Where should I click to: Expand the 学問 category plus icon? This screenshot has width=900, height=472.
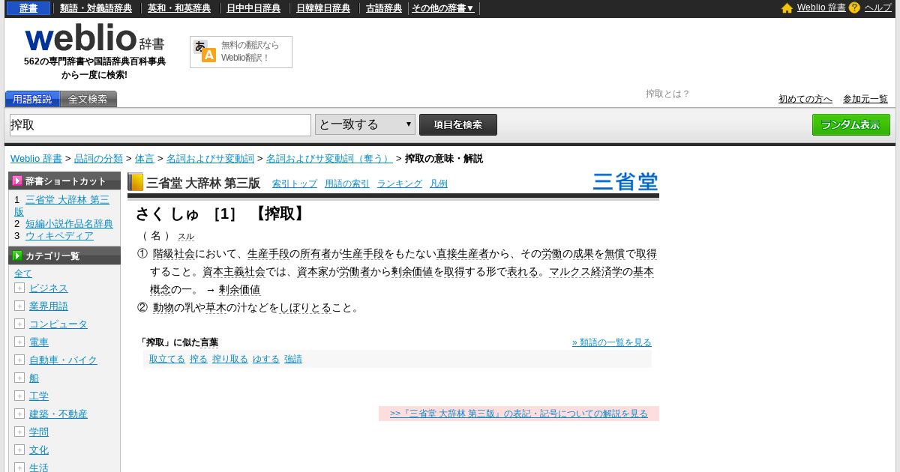point(19,432)
